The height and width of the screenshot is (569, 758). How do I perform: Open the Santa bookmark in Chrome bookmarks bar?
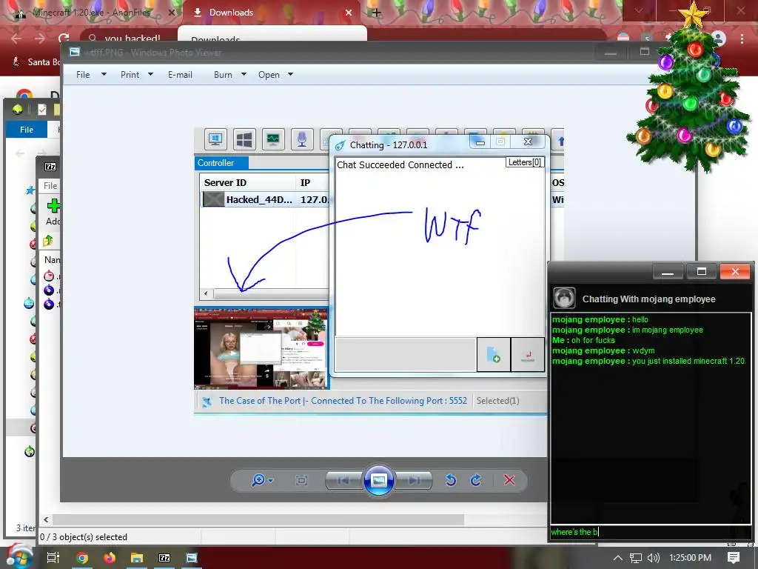click(37, 62)
